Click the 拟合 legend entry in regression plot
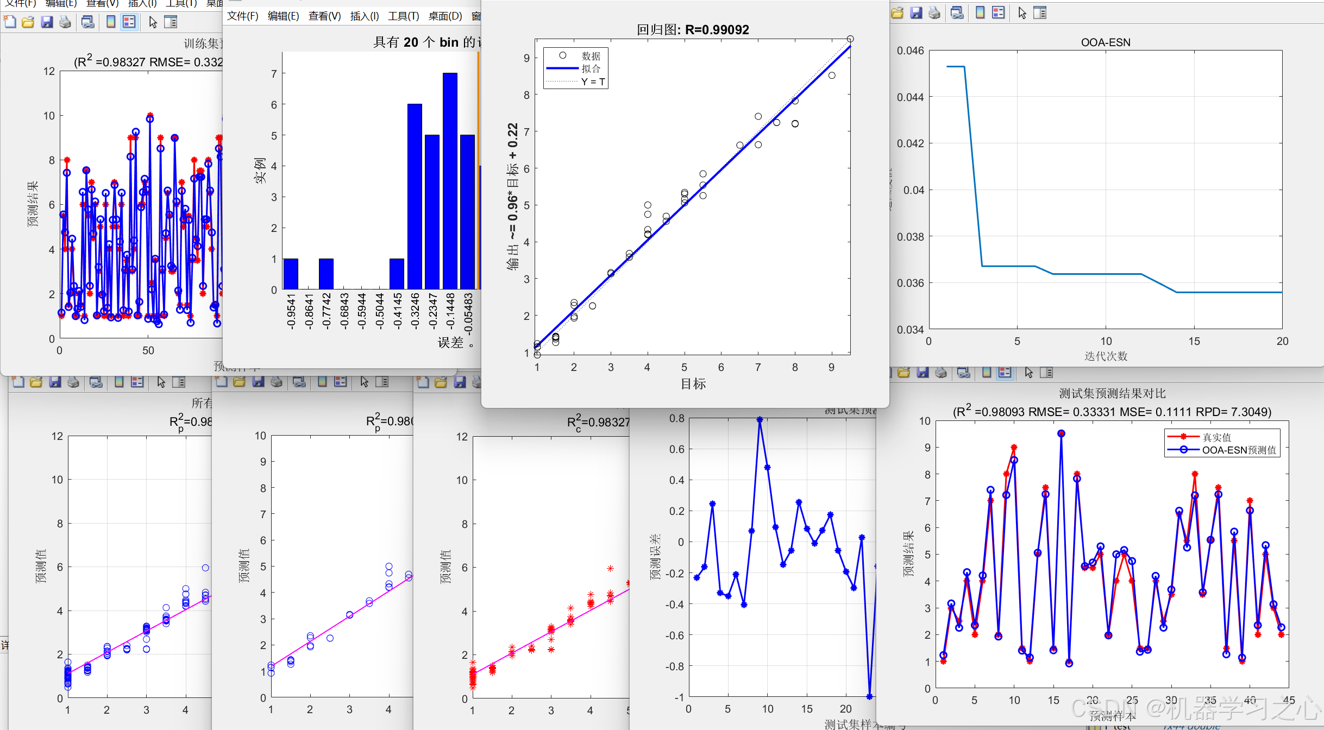This screenshot has width=1324, height=730. pyautogui.click(x=573, y=68)
